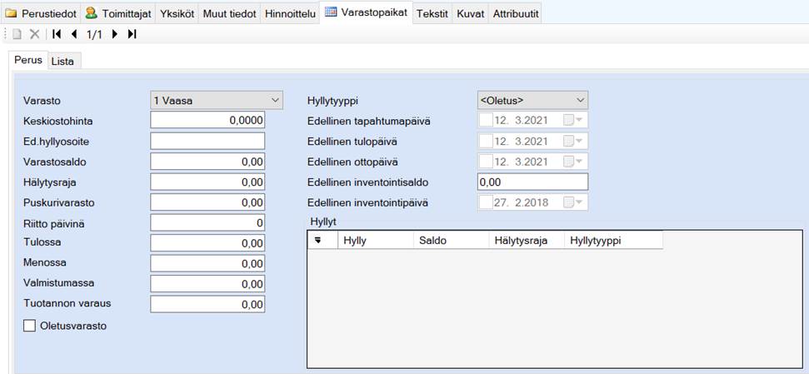Screen dimensions: 809x374
Task: Click the Edellinen inventointisaldo field
Action: point(532,182)
